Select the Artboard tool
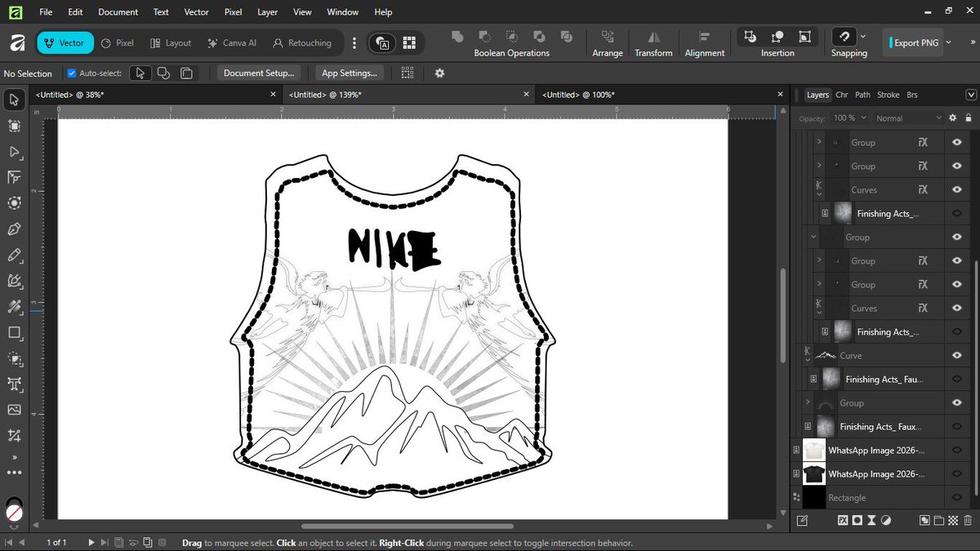 pyautogui.click(x=14, y=126)
